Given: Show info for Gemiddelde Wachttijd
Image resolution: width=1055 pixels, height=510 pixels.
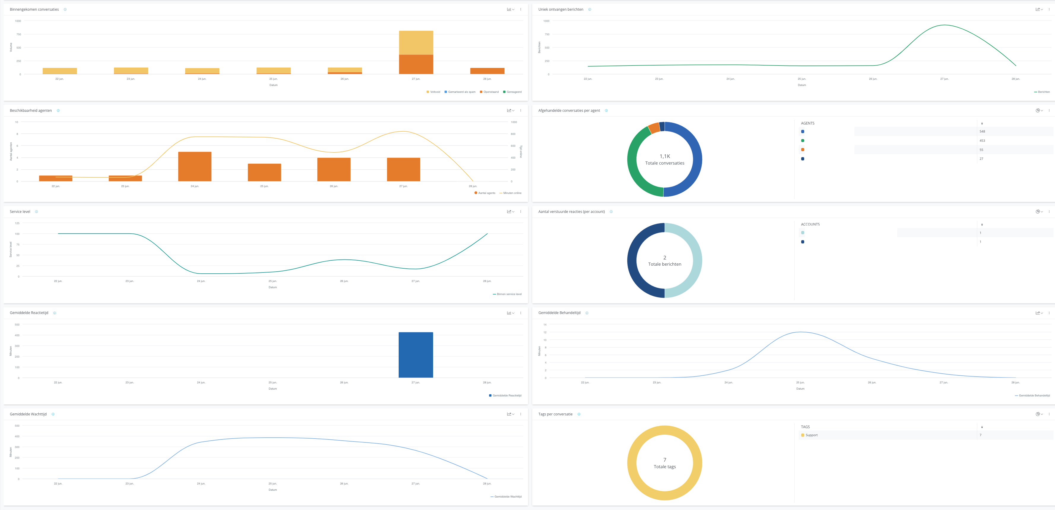Looking at the screenshot, I should (53, 414).
